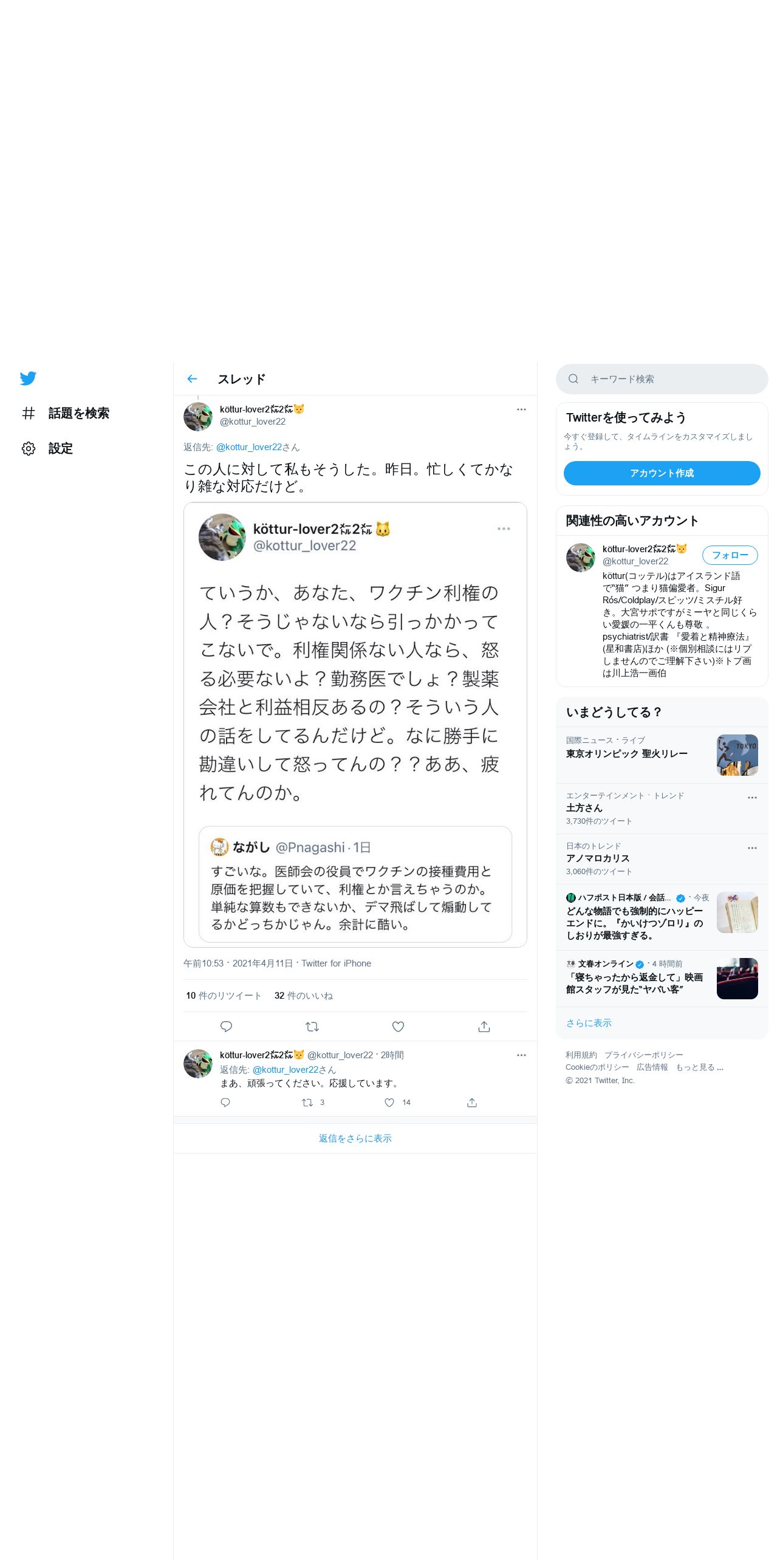780x1560 pixels.
Task: Open more options for the top tweet
Action: (521, 409)
